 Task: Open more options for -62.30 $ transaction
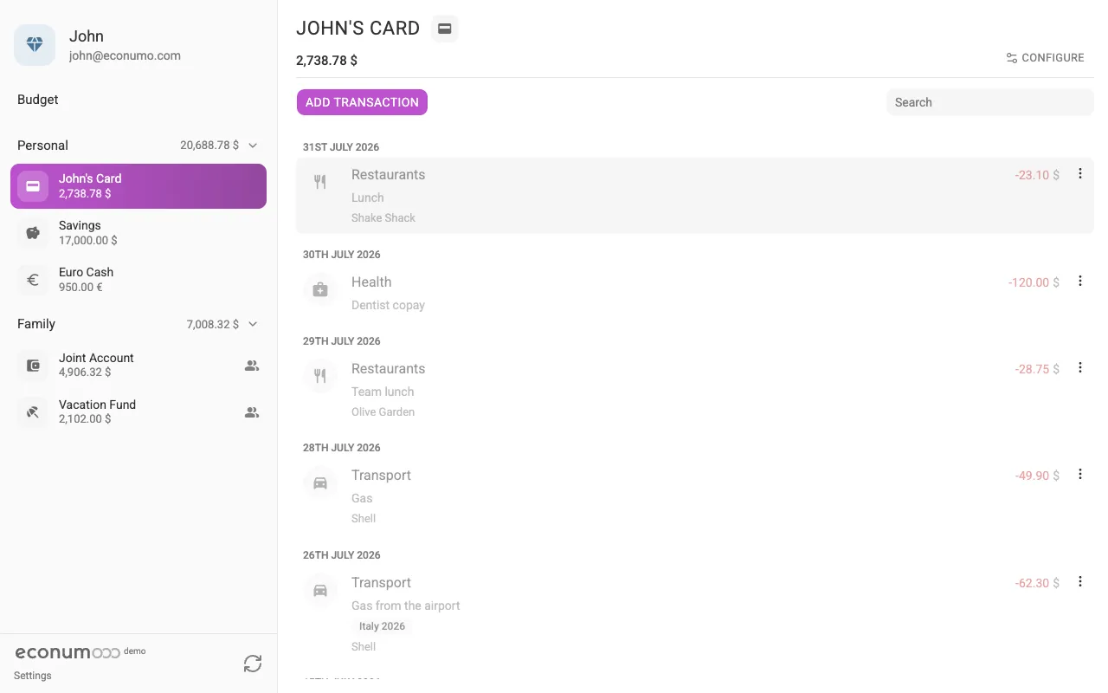(1079, 581)
